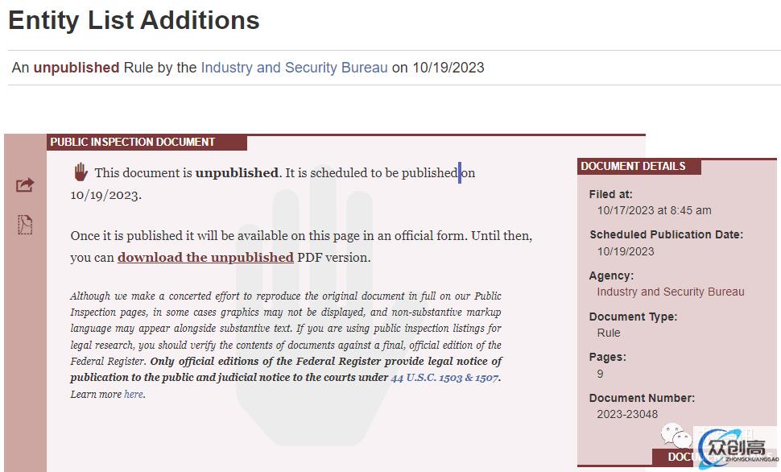Click the document number 2023-23048
Screen dimensions: 781x472
coord(627,414)
